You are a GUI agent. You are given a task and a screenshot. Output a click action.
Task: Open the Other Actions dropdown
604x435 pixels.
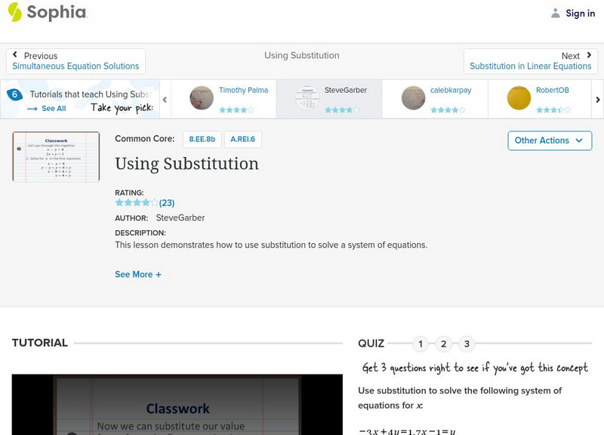[x=549, y=140]
